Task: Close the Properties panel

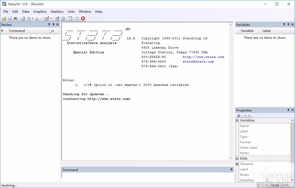Action: pos(292,110)
